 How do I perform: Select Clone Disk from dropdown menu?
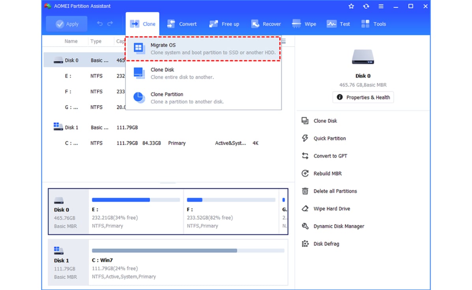tap(203, 73)
